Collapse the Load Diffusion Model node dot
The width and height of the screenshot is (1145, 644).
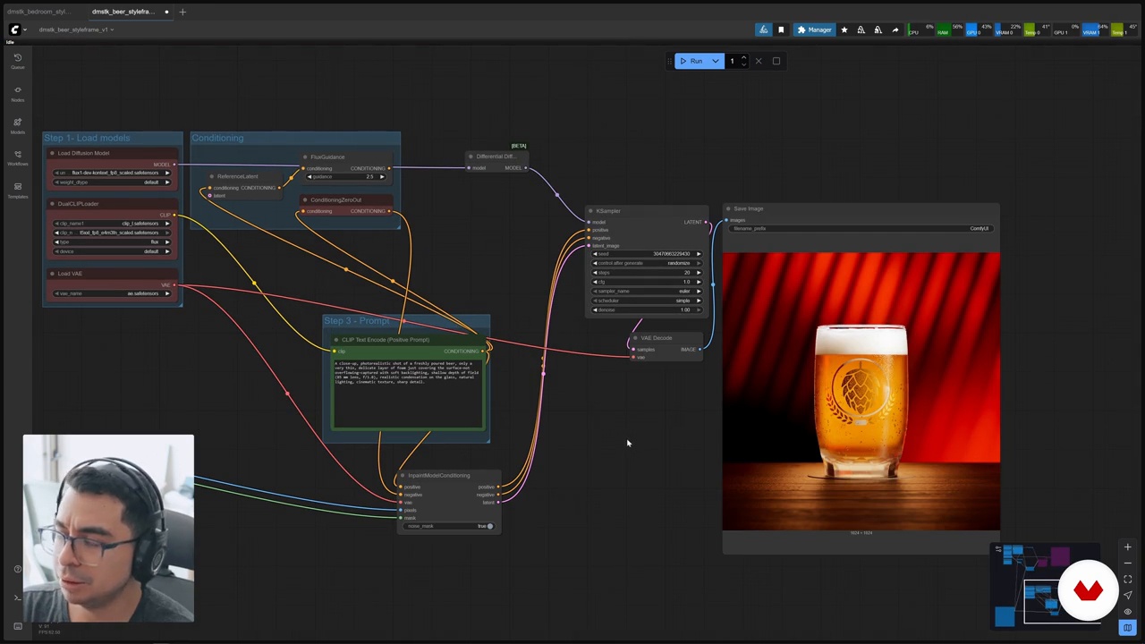click(x=52, y=153)
